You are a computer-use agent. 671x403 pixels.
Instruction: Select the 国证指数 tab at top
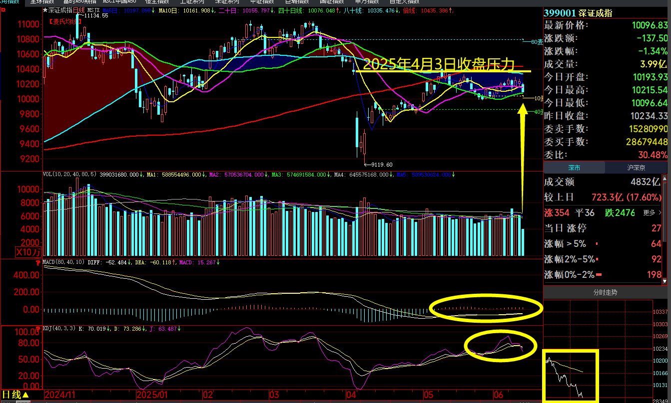pos(332,2)
